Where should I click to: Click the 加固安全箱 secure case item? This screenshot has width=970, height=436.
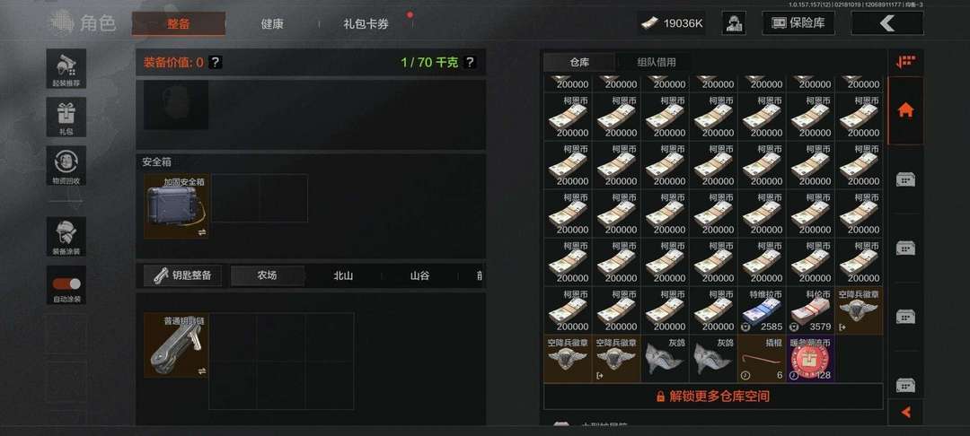[176, 206]
